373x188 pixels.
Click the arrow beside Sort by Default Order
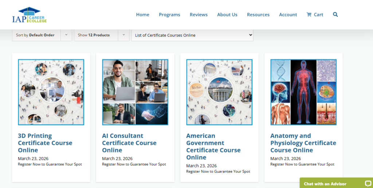pos(66,35)
